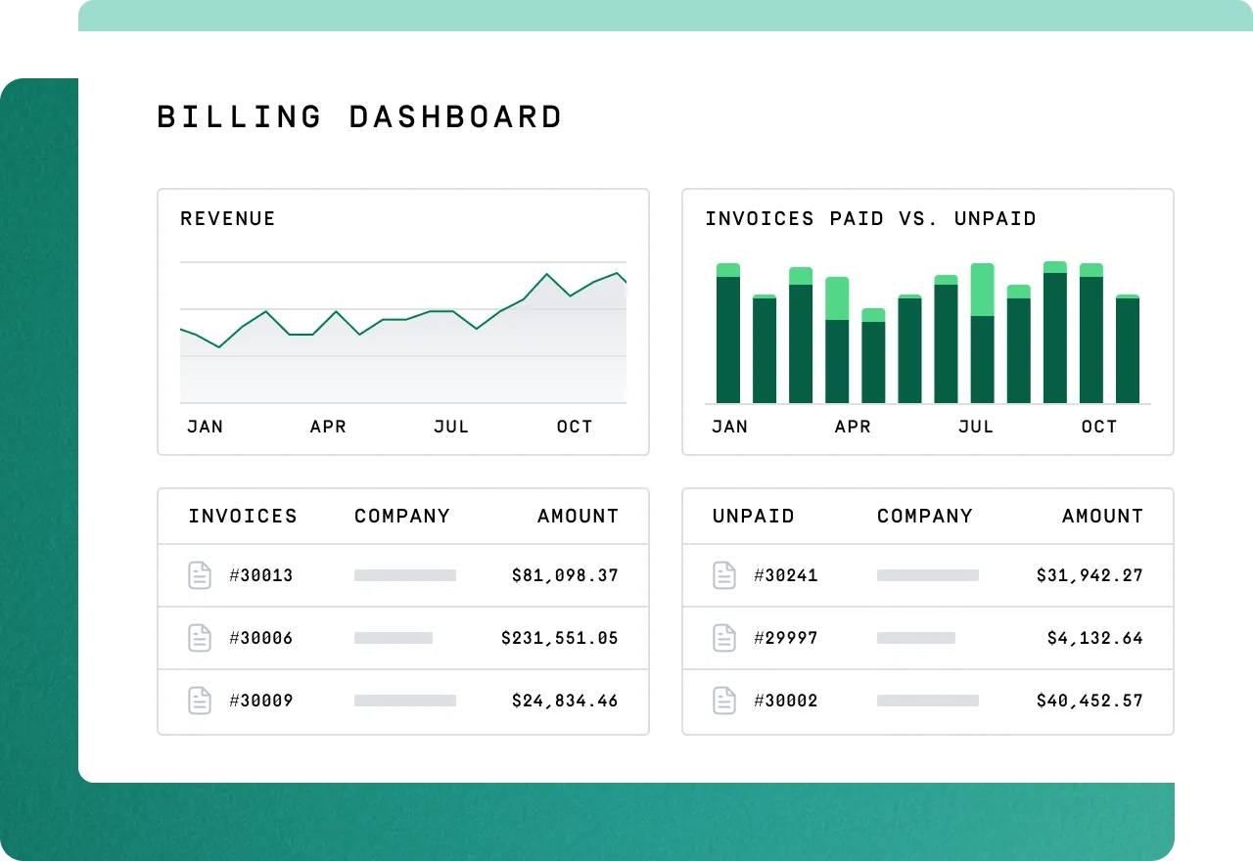Screen dimensions: 1253x861
Task: Click the UNPAID column header
Action: [753, 516]
